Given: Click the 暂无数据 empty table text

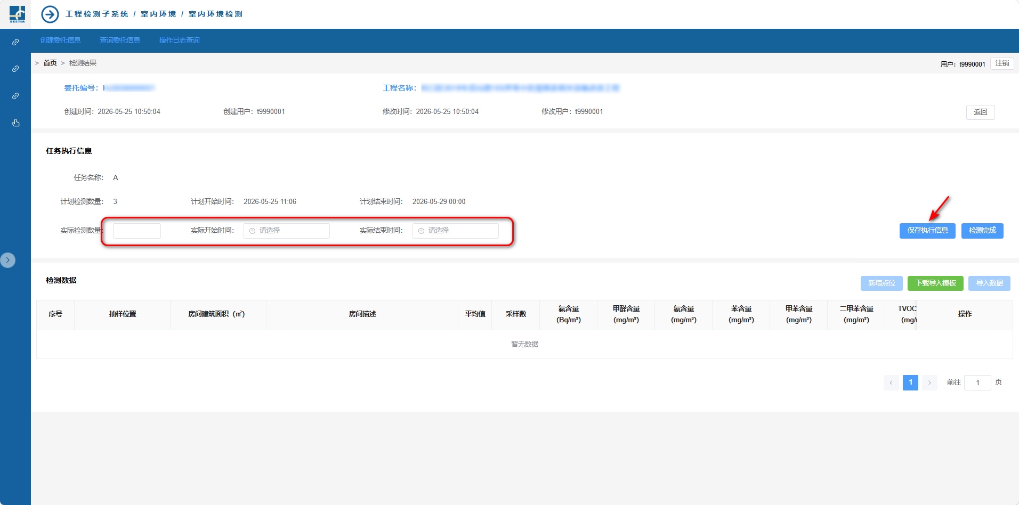Looking at the screenshot, I should [524, 345].
